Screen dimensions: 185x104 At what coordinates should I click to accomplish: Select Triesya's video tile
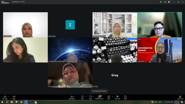pyautogui.click(x=25, y=50)
